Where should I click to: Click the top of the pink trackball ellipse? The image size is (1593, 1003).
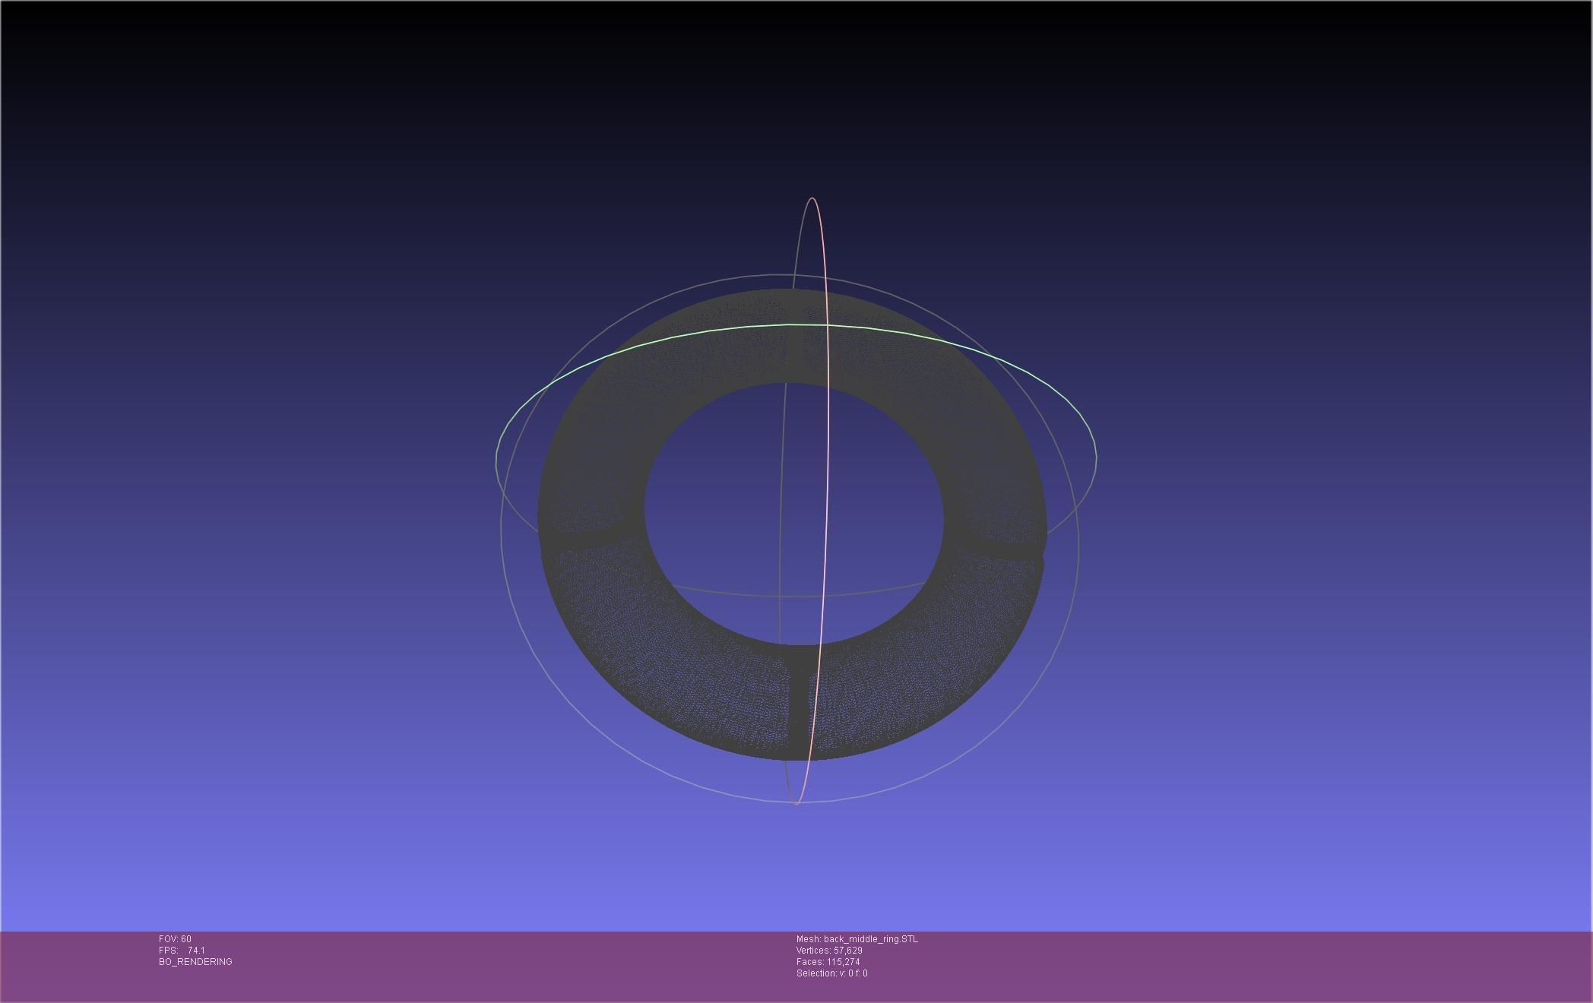(x=812, y=198)
